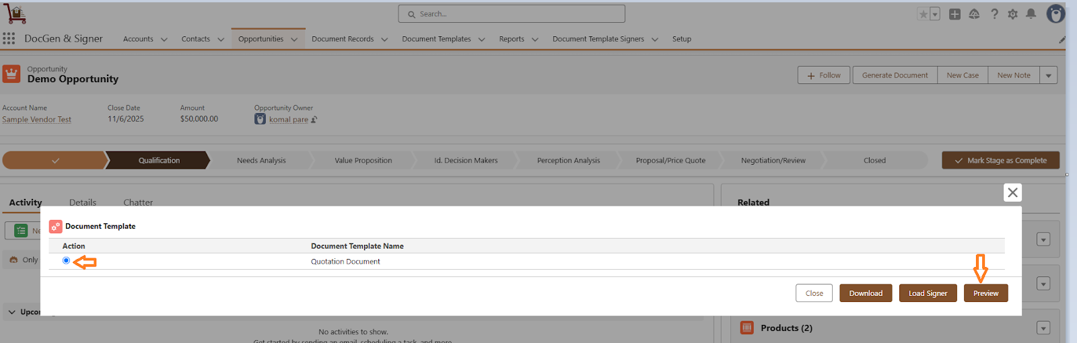Click the Salesforce Trailhead guidance icon
The image size is (1077, 343).
point(974,14)
